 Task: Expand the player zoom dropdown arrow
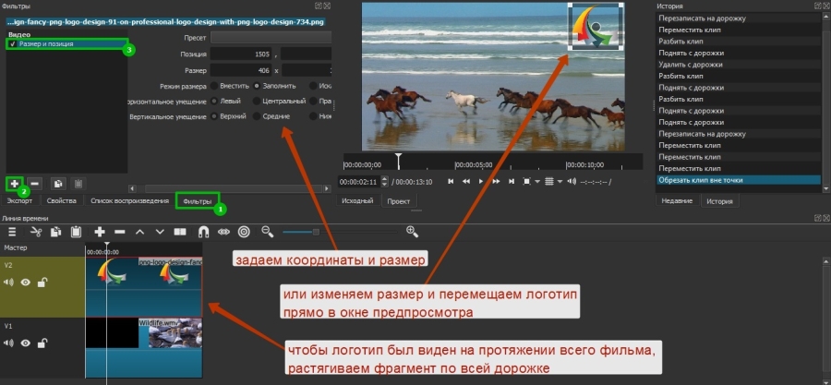(x=537, y=181)
